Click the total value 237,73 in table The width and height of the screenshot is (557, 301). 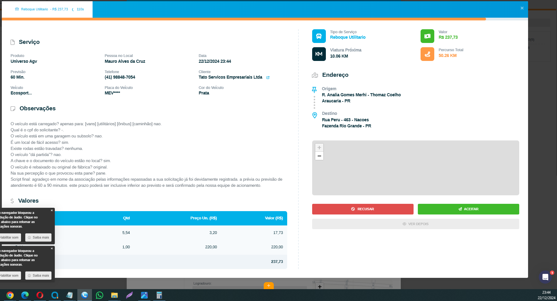(277, 262)
